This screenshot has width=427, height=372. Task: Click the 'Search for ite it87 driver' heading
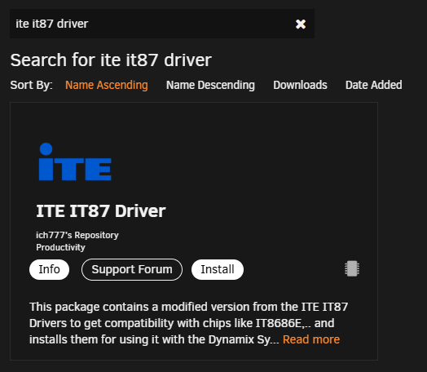(x=111, y=60)
